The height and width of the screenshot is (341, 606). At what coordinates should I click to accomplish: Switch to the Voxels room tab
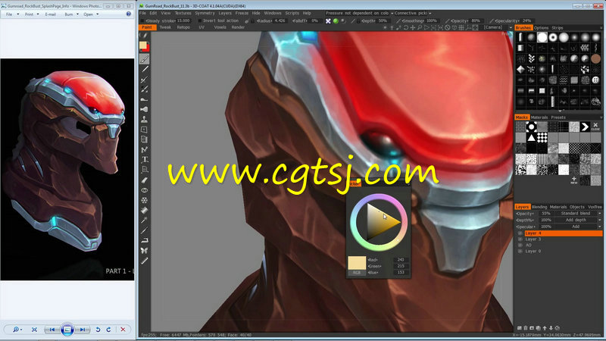[220, 27]
